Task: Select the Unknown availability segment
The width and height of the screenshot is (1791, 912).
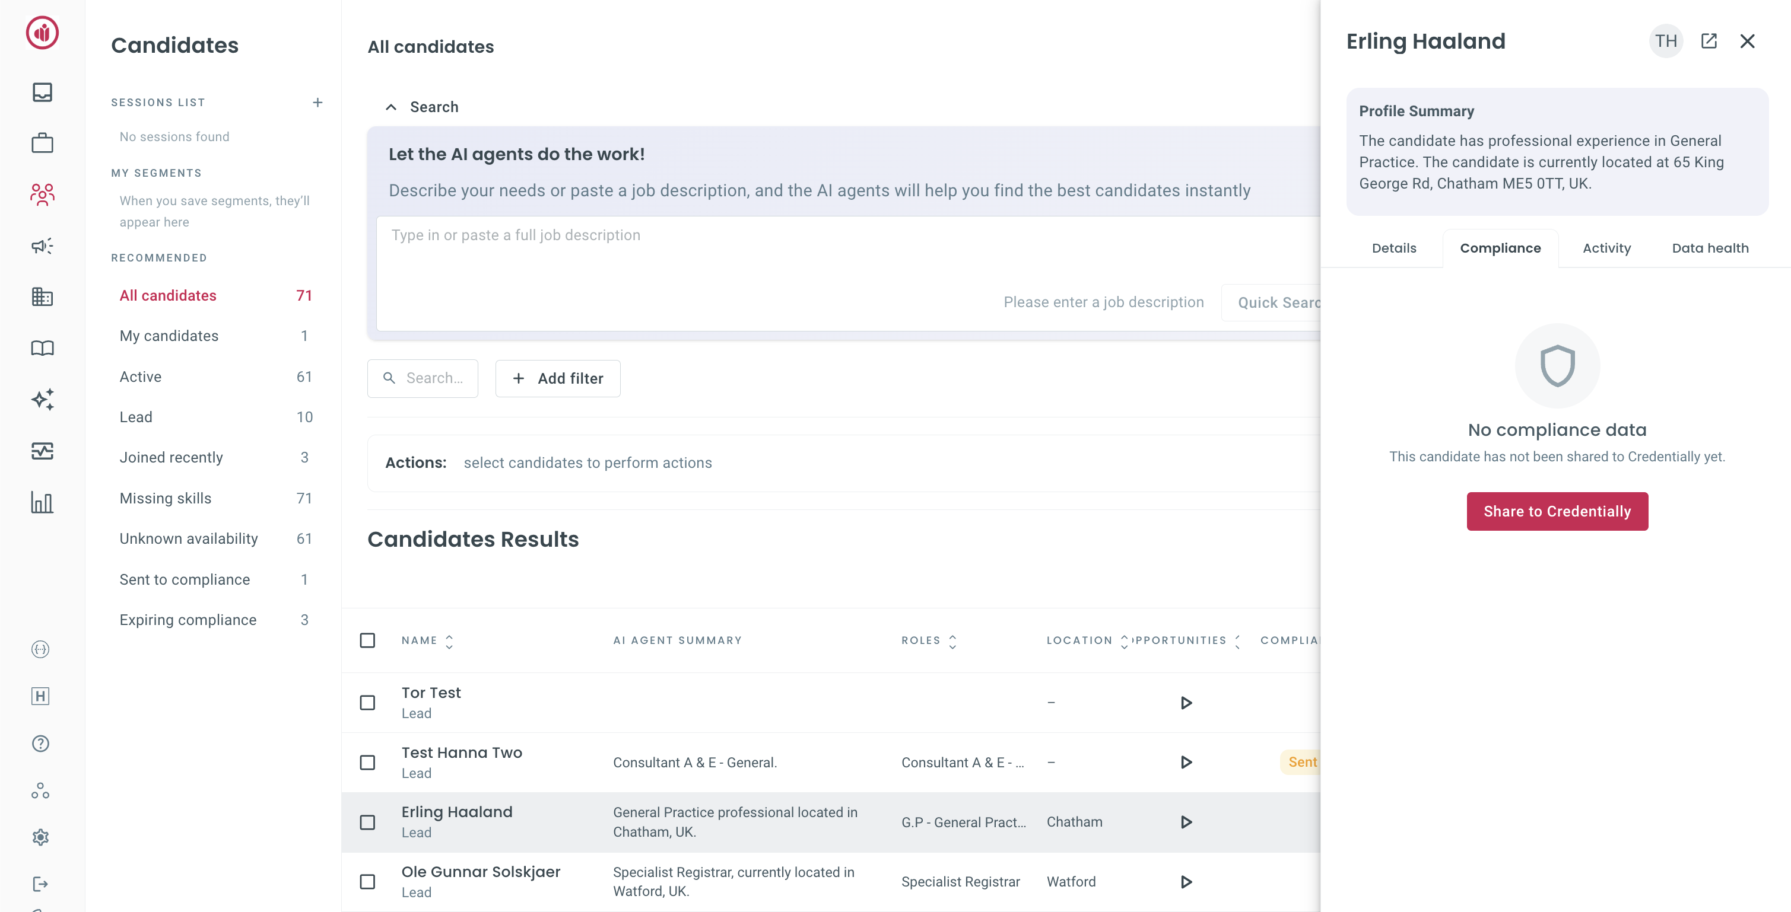Action: pyautogui.click(x=215, y=539)
